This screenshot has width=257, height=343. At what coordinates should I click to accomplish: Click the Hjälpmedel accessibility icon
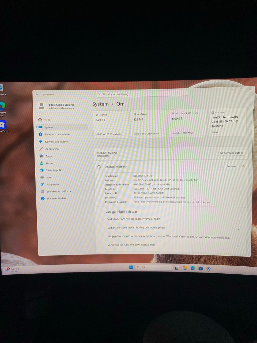point(42,184)
